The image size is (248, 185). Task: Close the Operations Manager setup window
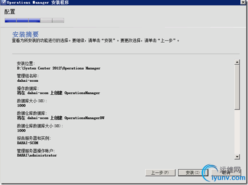click(243, 2)
